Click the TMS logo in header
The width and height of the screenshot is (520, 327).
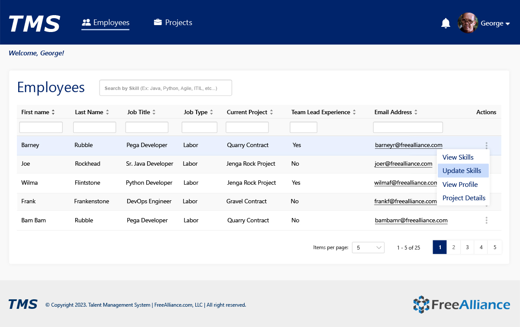pos(35,23)
